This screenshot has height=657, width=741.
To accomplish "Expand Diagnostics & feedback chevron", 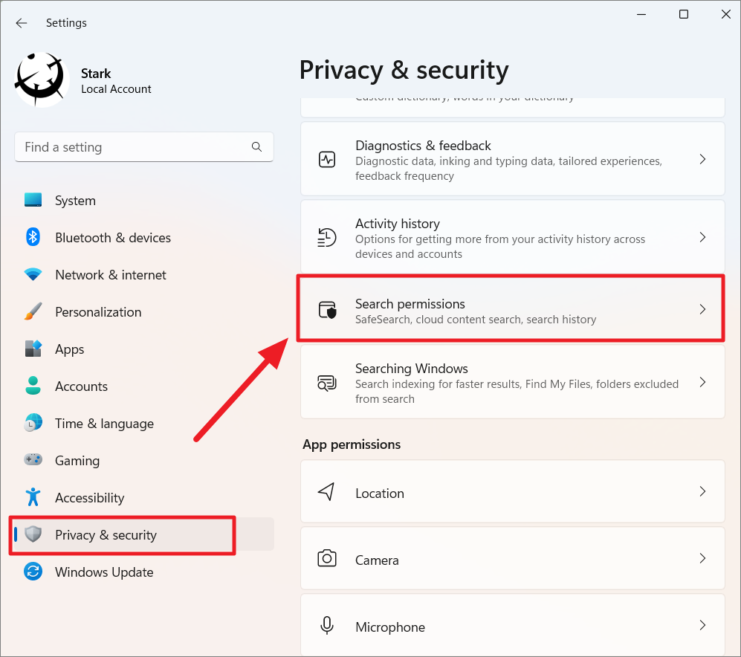I will tap(702, 159).
